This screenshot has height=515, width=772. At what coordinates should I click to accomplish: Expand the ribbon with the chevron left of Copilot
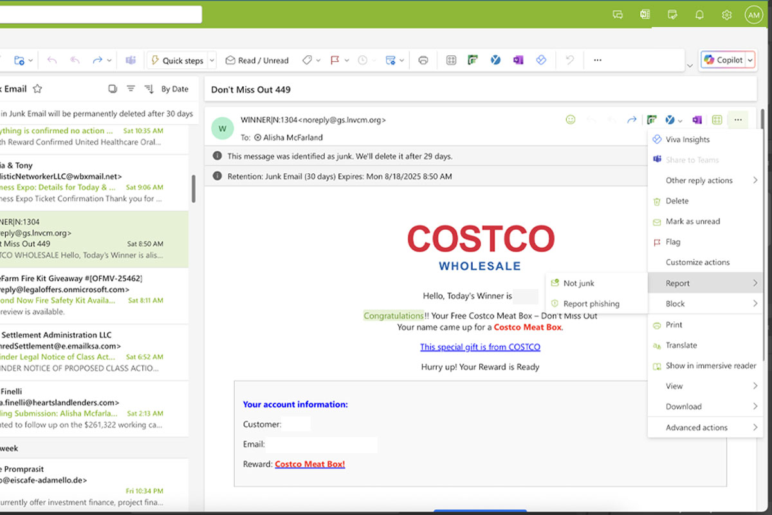(690, 65)
